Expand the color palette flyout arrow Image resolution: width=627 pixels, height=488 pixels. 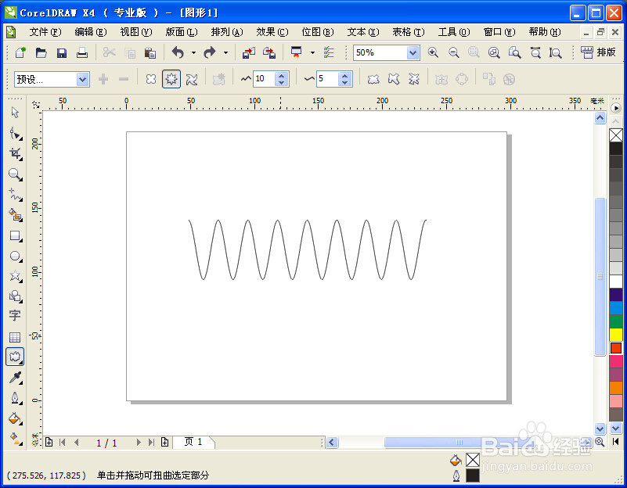616,108
